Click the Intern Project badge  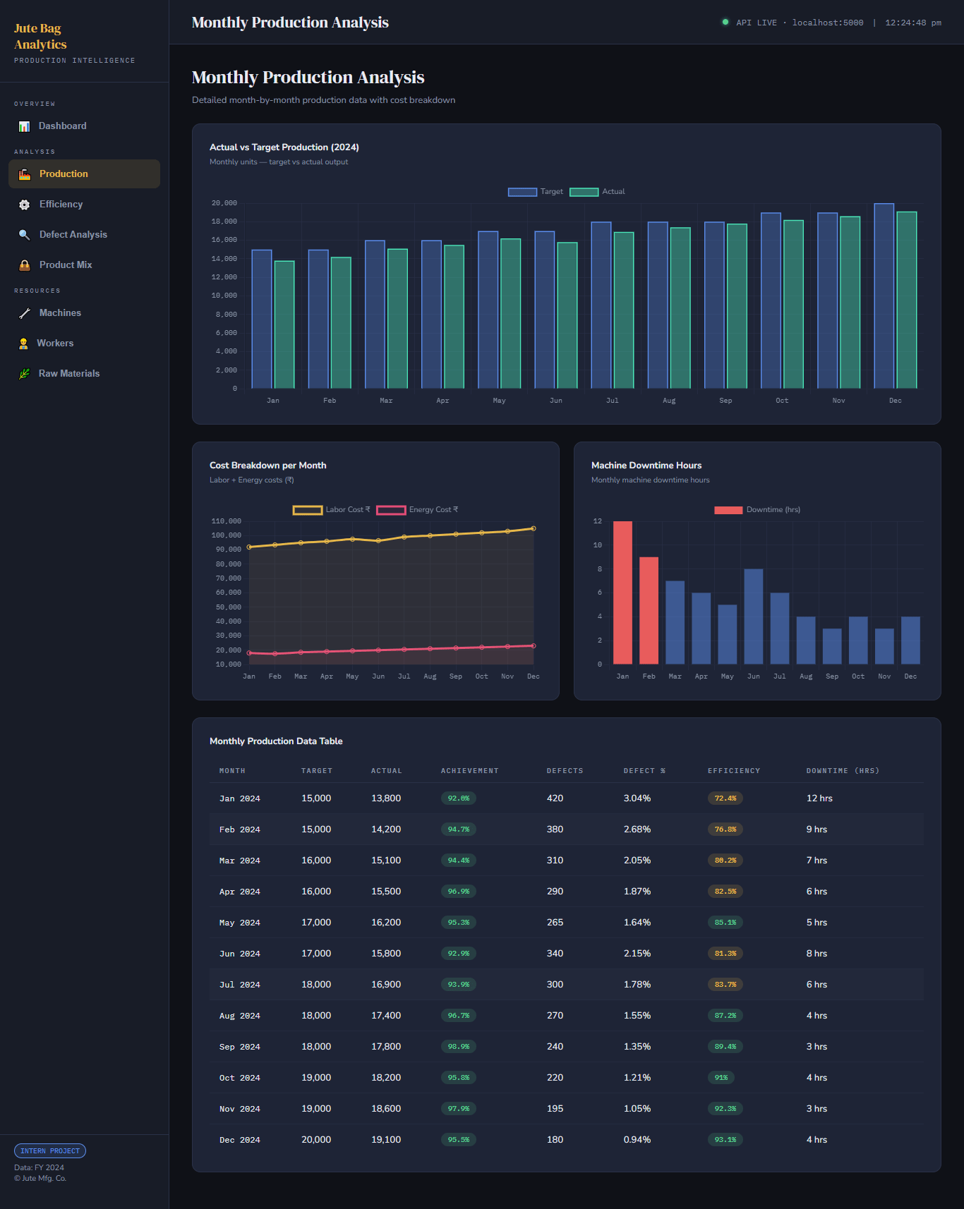50,1151
